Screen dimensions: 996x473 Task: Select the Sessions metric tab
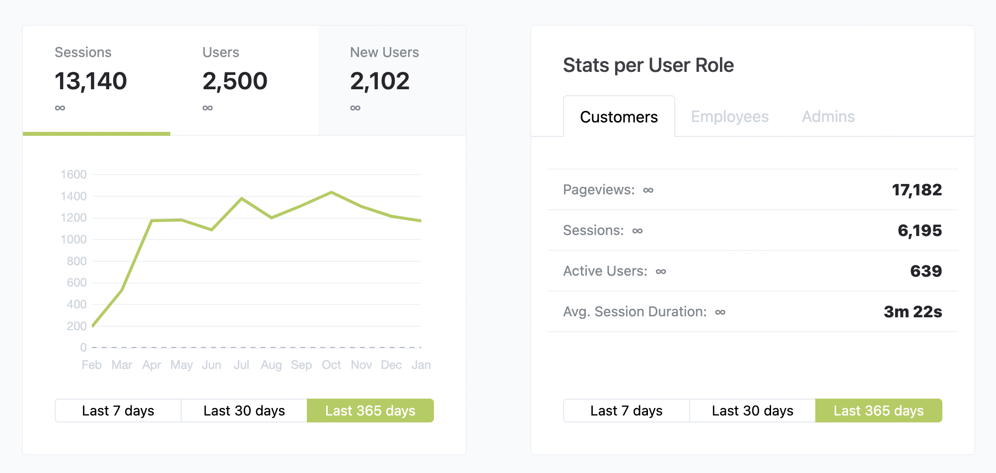coord(96,80)
